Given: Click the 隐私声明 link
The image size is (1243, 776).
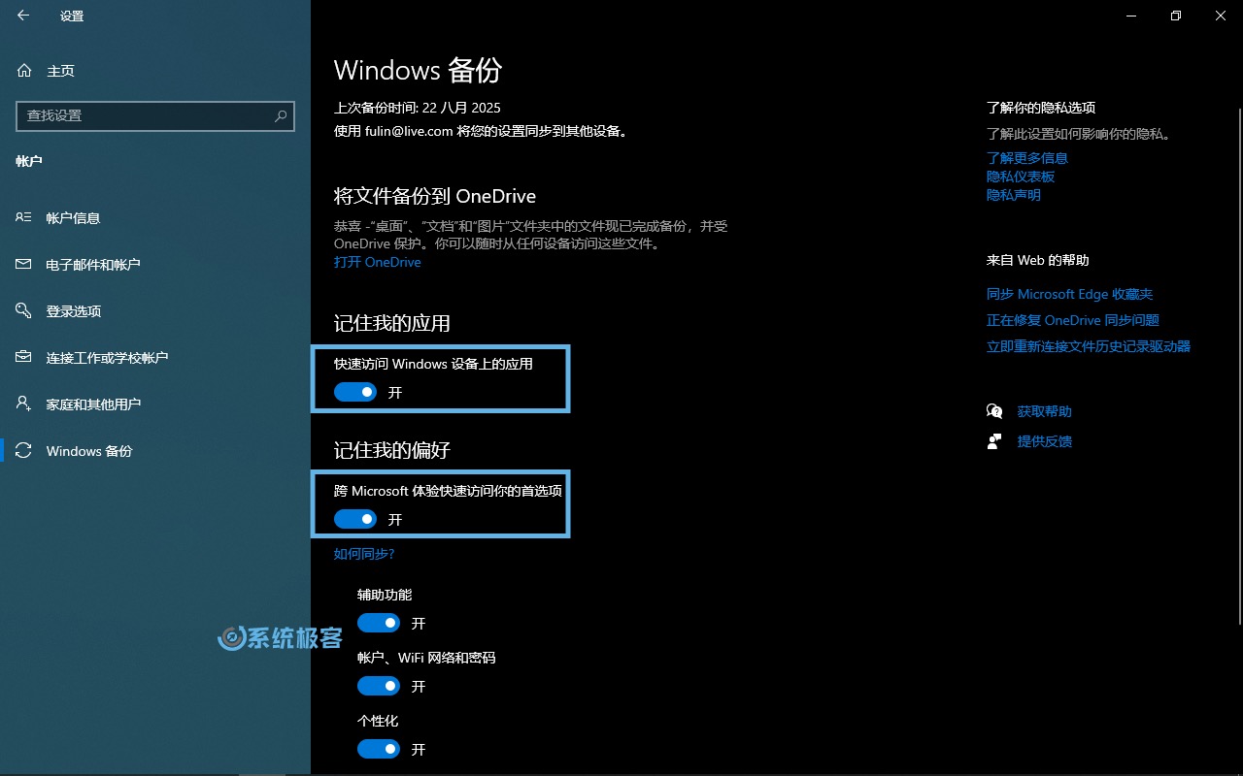Looking at the screenshot, I should tap(1014, 195).
